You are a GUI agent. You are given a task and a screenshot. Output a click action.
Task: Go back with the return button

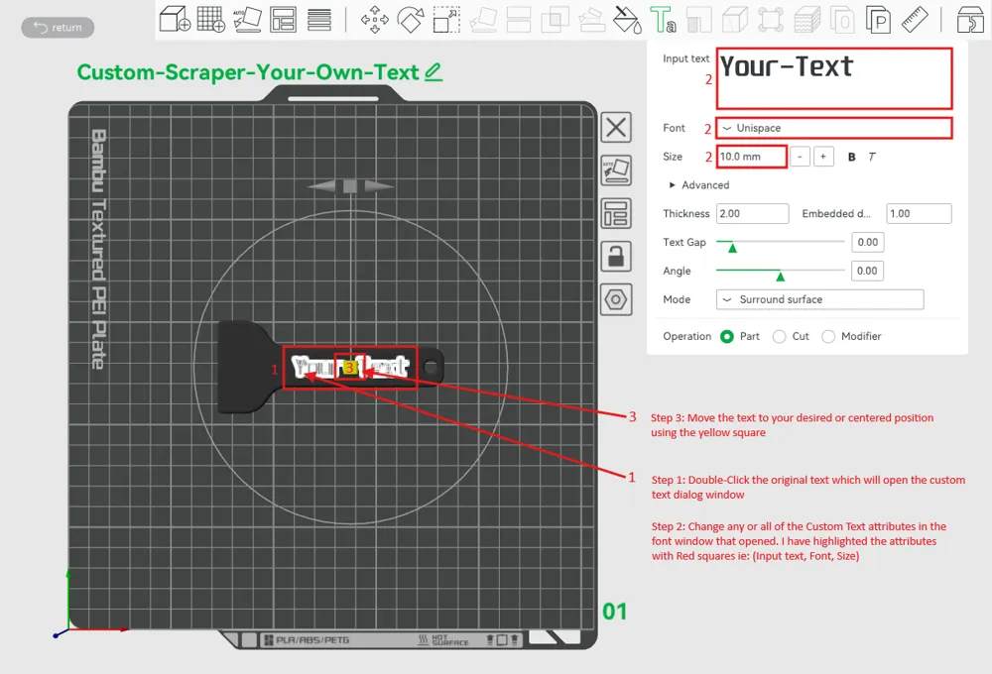click(x=58, y=27)
